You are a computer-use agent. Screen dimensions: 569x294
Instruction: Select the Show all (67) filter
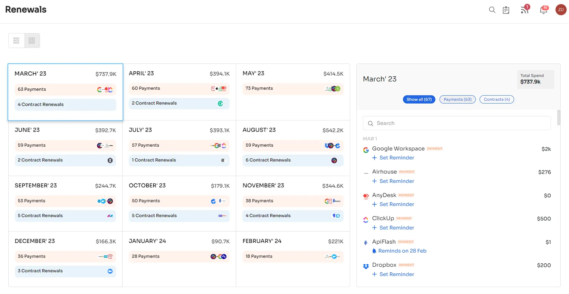click(x=419, y=99)
